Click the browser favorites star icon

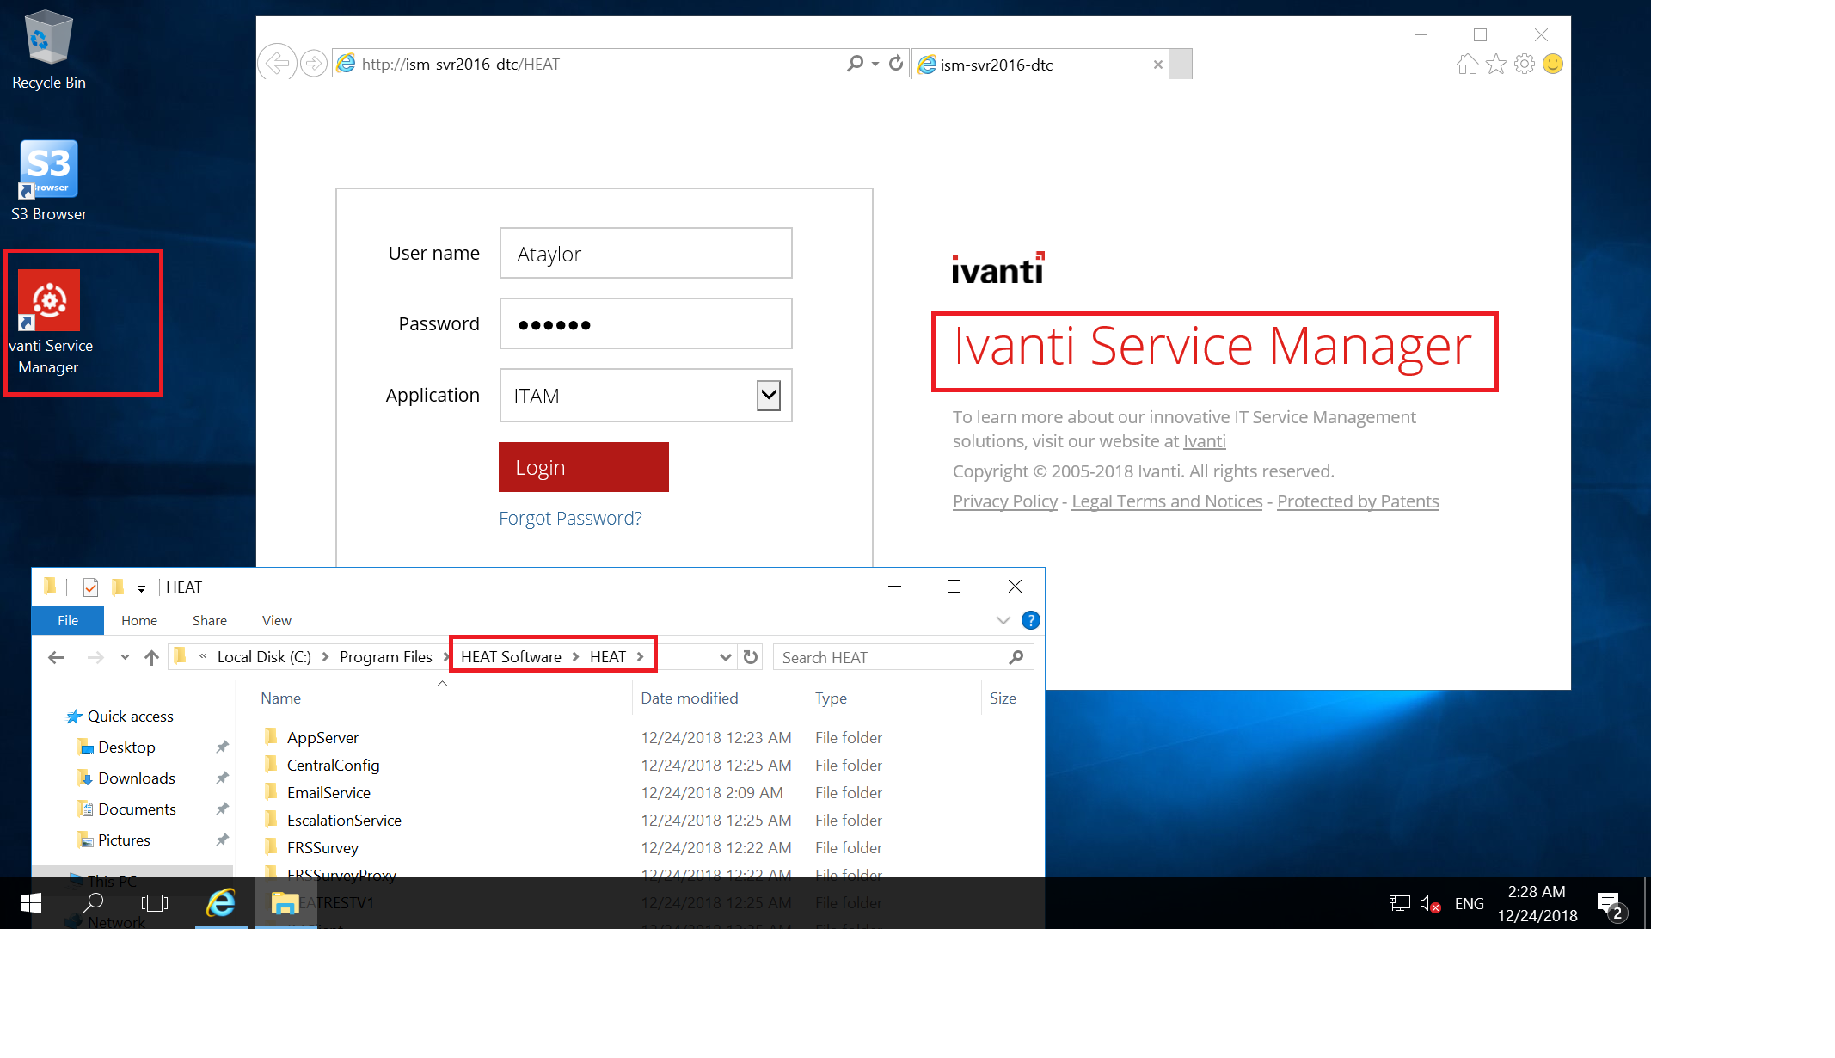(1496, 64)
